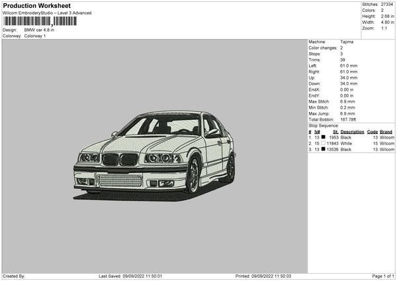Click the Description column header

pyautogui.click(x=353, y=131)
